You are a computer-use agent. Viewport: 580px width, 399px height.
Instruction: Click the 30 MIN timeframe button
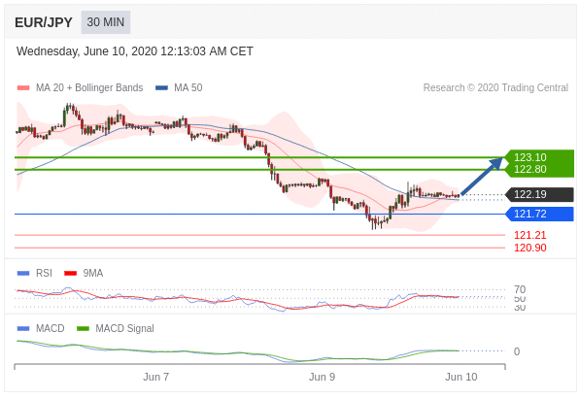point(106,22)
